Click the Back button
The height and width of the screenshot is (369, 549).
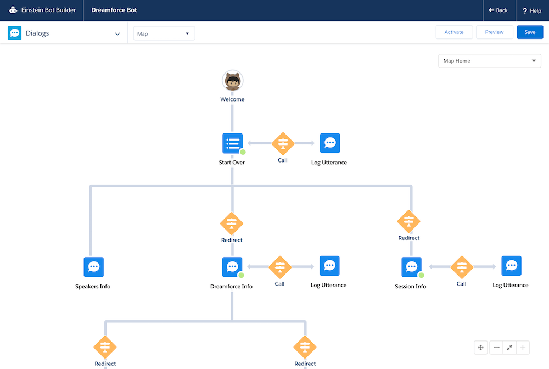point(498,10)
